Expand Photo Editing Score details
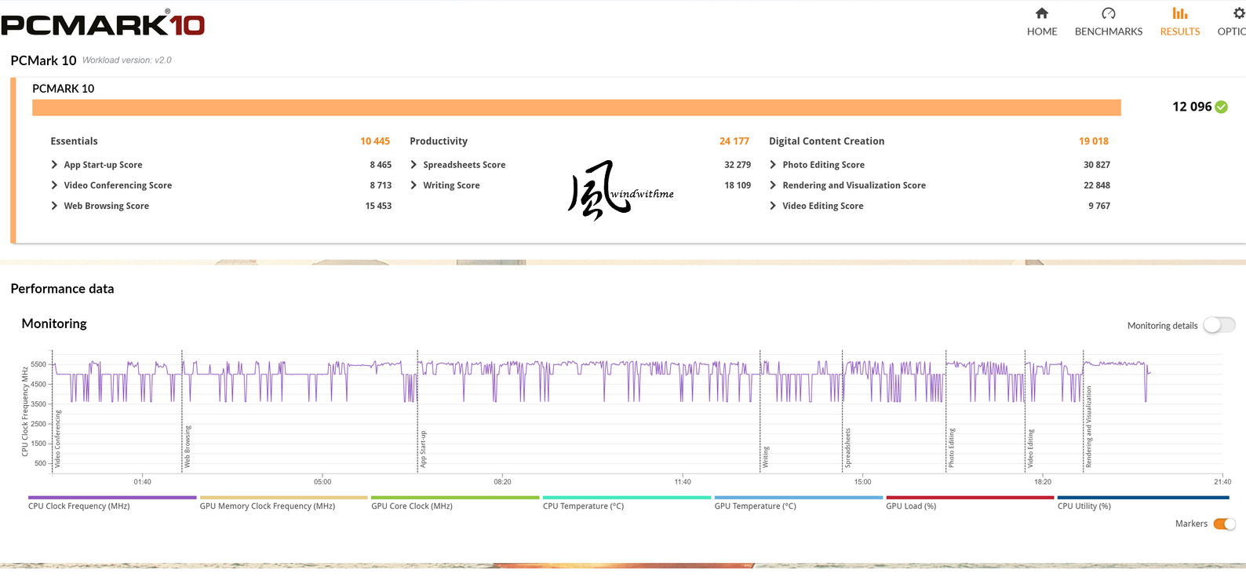The image size is (1246, 581). point(773,165)
